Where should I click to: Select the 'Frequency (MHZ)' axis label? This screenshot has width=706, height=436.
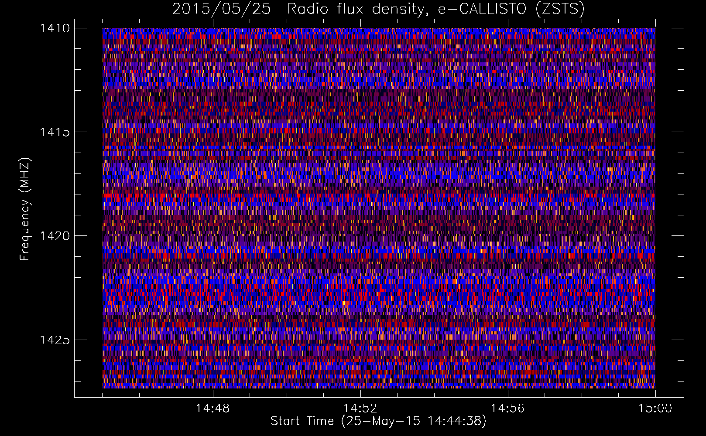click(25, 209)
